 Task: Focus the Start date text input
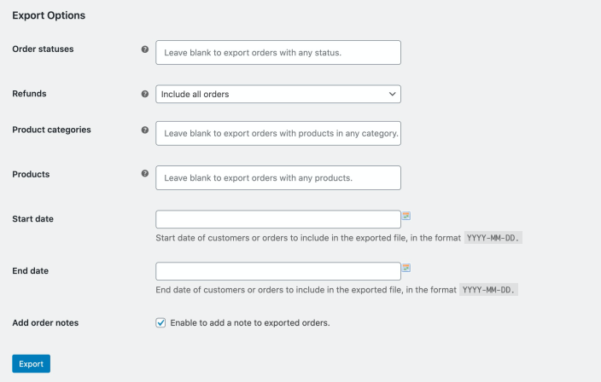pyautogui.click(x=278, y=219)
